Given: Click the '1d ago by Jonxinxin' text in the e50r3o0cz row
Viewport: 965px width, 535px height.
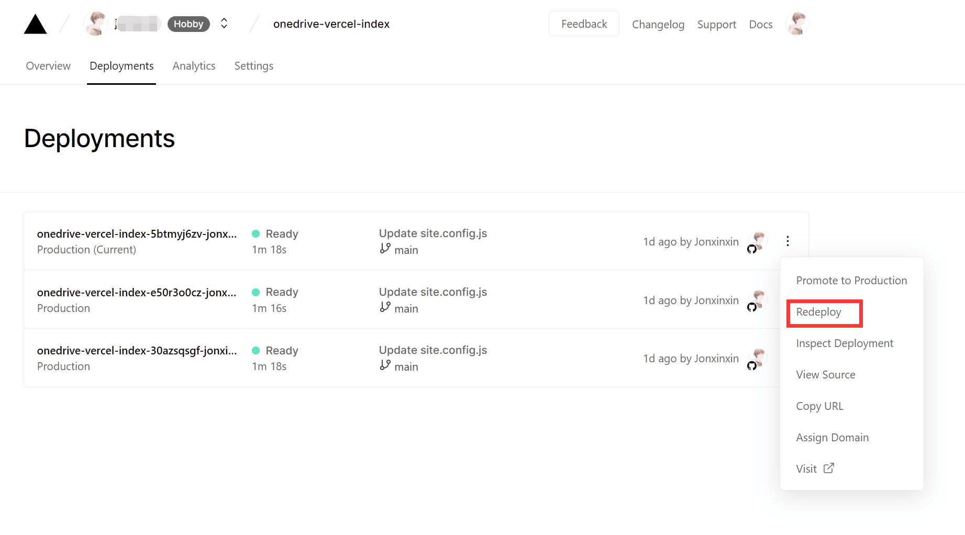Looking at the screenshot, I should [691, 300].
